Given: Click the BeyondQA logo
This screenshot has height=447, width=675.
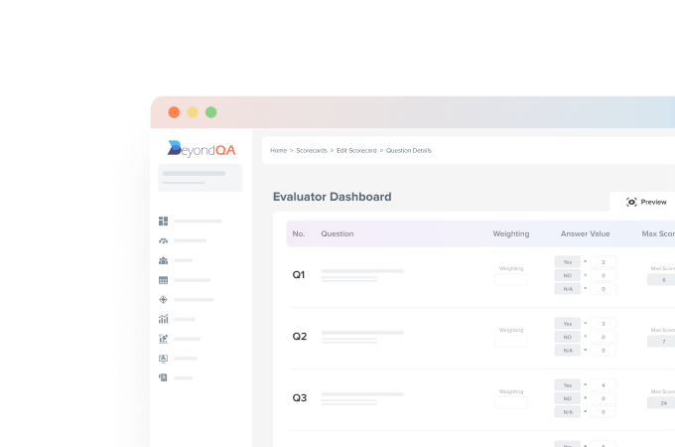Looking at the screenshot, I should (x=202, y=149).
